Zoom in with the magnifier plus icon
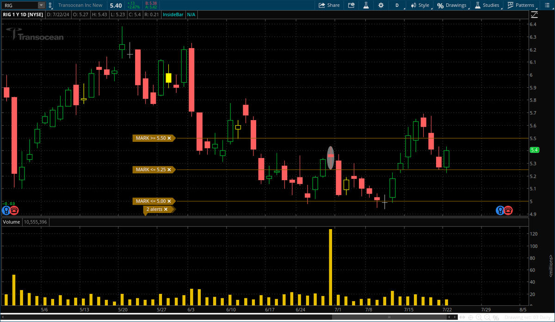The height and width of the screenshot is (322, 555). (x=479, y=317)
